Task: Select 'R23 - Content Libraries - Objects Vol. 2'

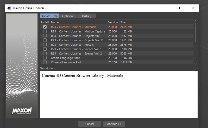Action: tap(117, 40)
